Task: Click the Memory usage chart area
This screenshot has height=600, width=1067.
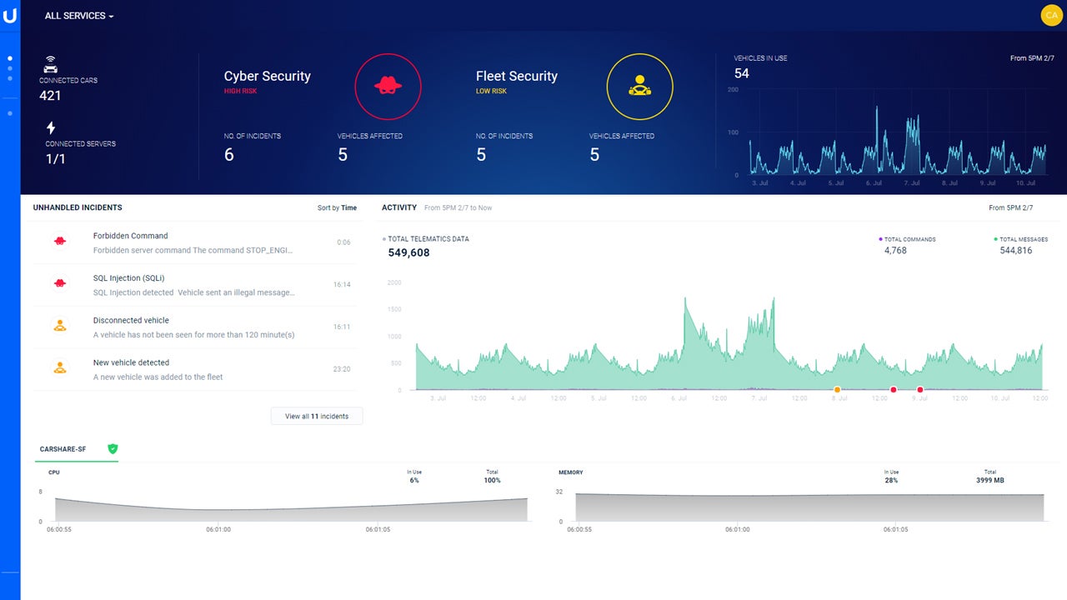Action: pyautogui.click(x=809, y=507)
